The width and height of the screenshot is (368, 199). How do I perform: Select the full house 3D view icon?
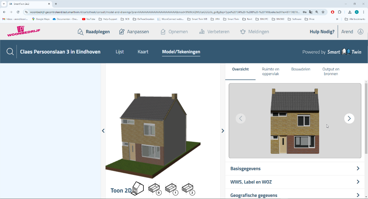coord(138,188)
